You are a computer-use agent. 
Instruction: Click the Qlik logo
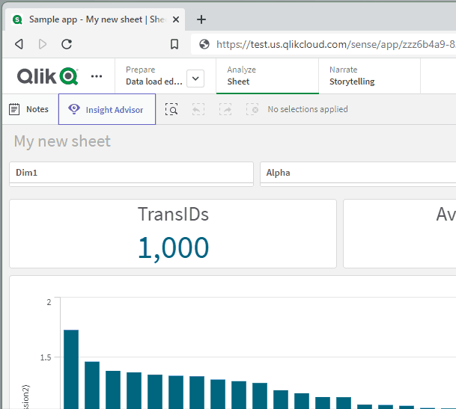[x=47, y=76]
